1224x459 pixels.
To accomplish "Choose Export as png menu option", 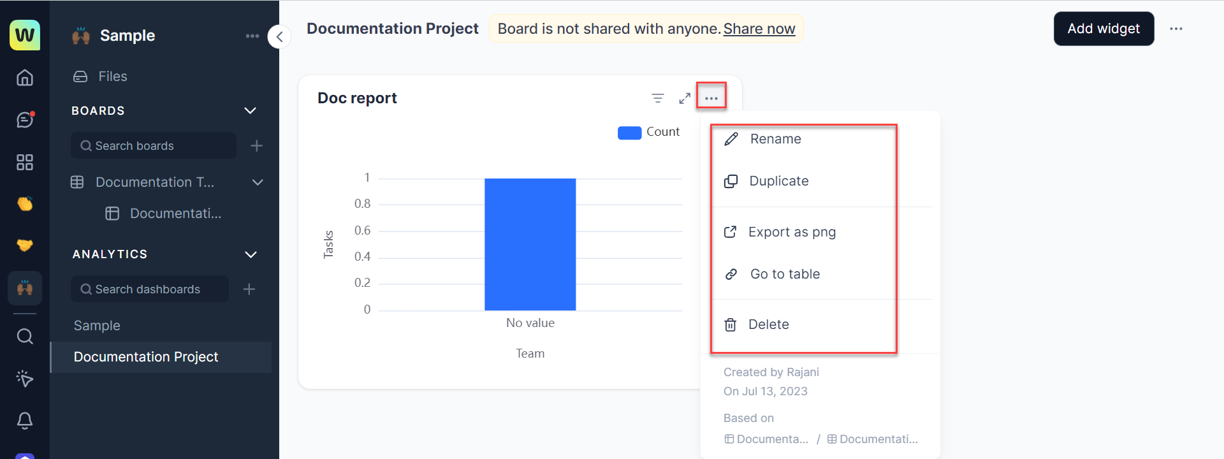I will click(792, 232).
